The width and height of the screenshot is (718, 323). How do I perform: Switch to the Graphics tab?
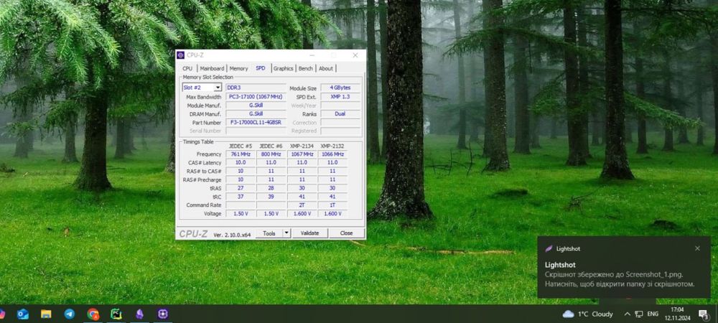click(x=283, y=69)
